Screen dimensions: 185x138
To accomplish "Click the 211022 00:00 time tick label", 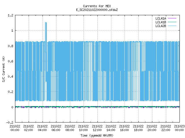I will click(x=15, y=128).
